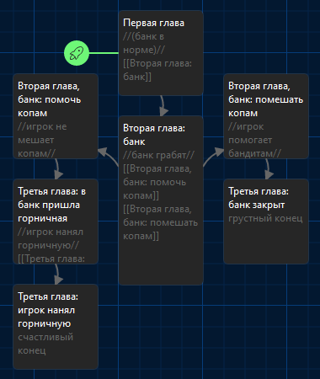Click the [[Вторая глава, банк: помешать копам]] link text

tap(161, 222)
